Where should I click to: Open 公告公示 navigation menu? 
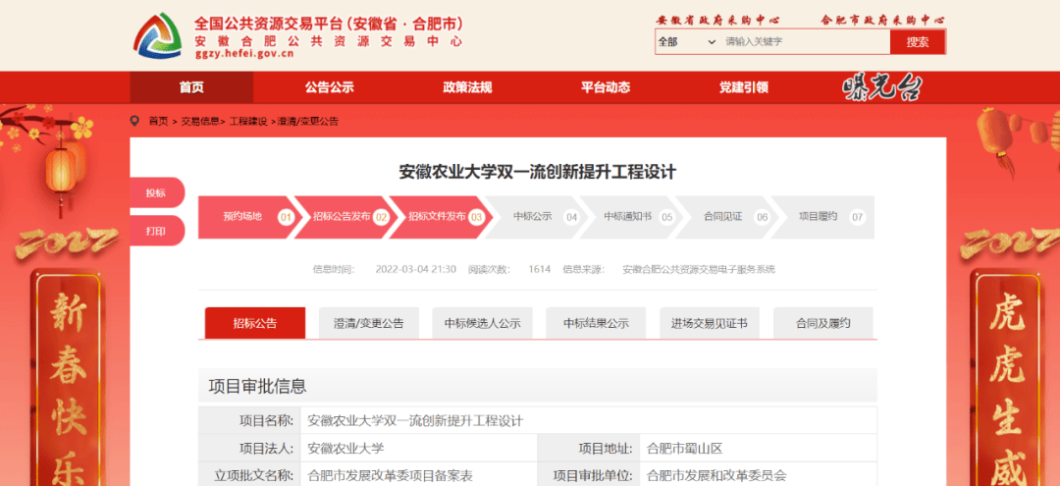click(329, 87)
